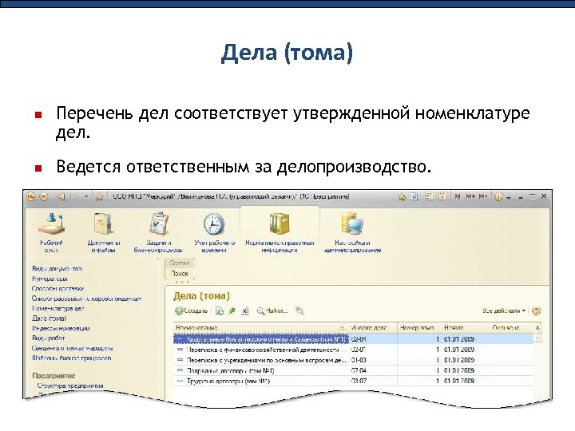575x431 pixels.
Task: Sort by Окончено column header
Action: [x=512, y=328]
